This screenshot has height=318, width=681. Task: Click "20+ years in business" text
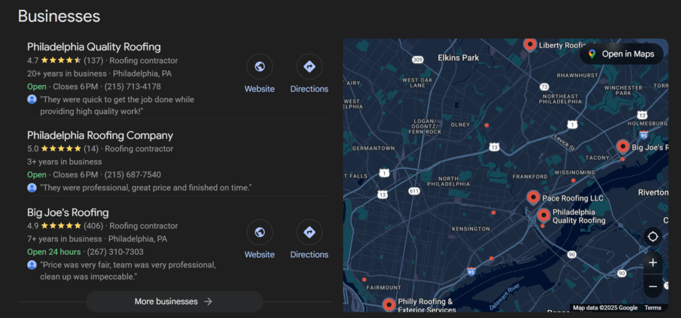(67, 74)
